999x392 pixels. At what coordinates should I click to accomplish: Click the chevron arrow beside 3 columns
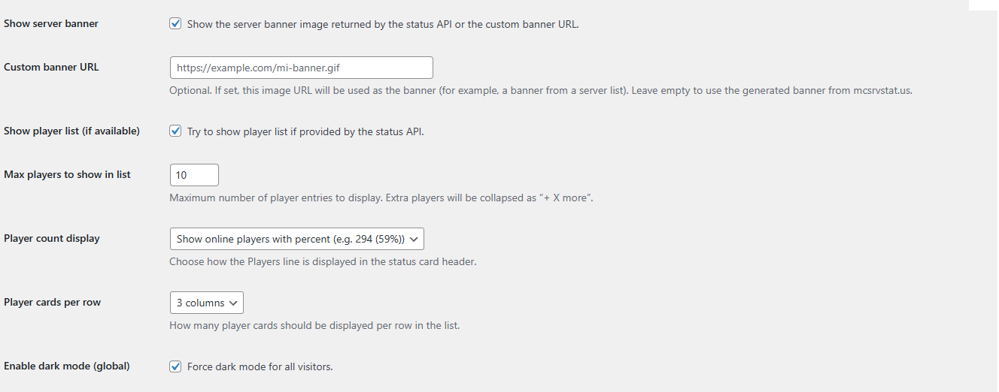tap(234, 303)
